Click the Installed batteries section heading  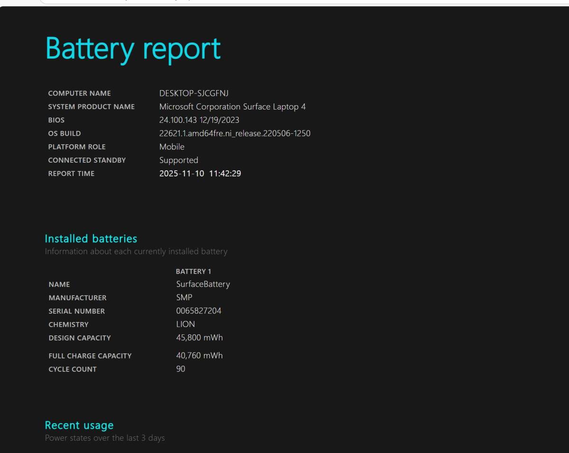point(91,239)
